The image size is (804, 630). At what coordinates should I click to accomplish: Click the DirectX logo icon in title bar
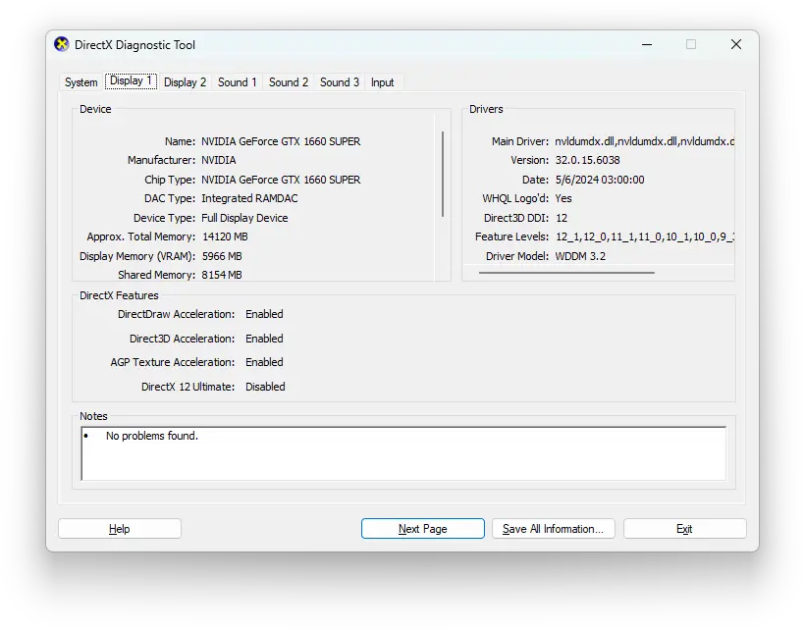62,44
